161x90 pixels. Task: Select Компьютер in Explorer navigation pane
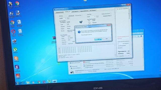click(74, 66)
